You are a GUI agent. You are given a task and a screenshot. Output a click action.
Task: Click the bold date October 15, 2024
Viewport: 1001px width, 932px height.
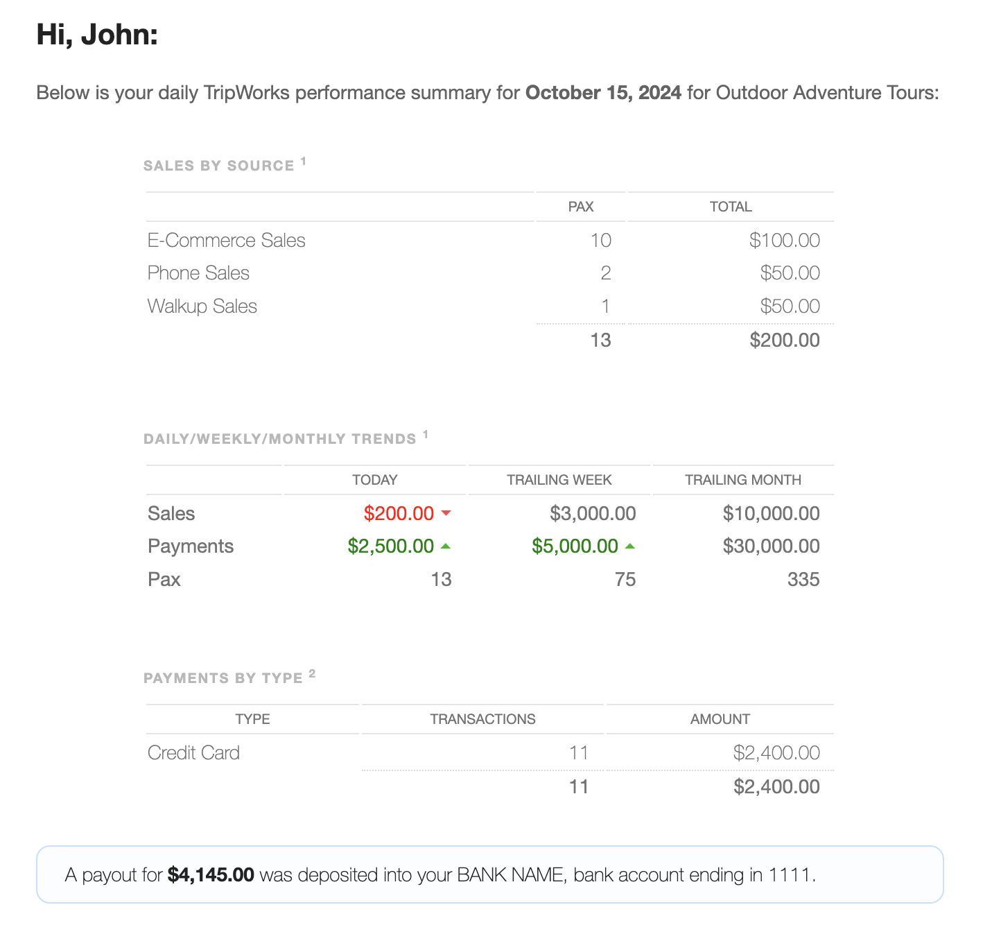click(603, 93)
